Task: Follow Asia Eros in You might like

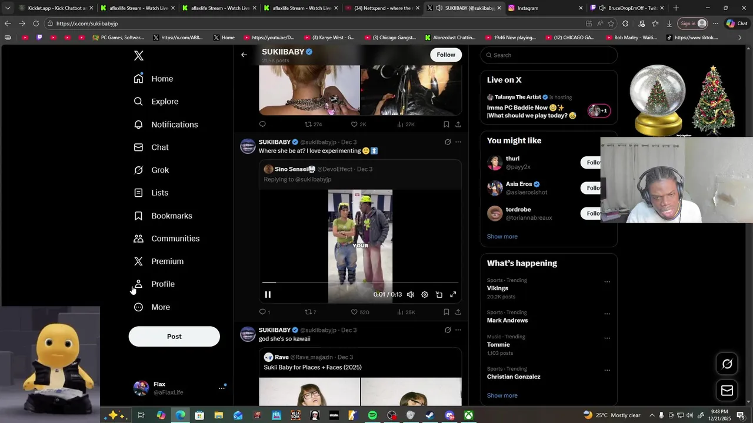Action: coord(591,188)
